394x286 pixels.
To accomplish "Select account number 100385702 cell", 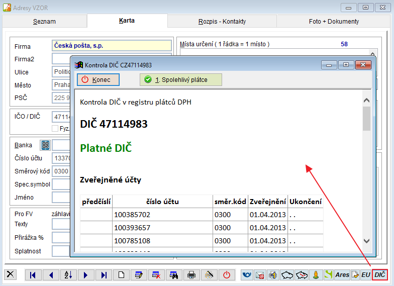I will coord(162,215).
